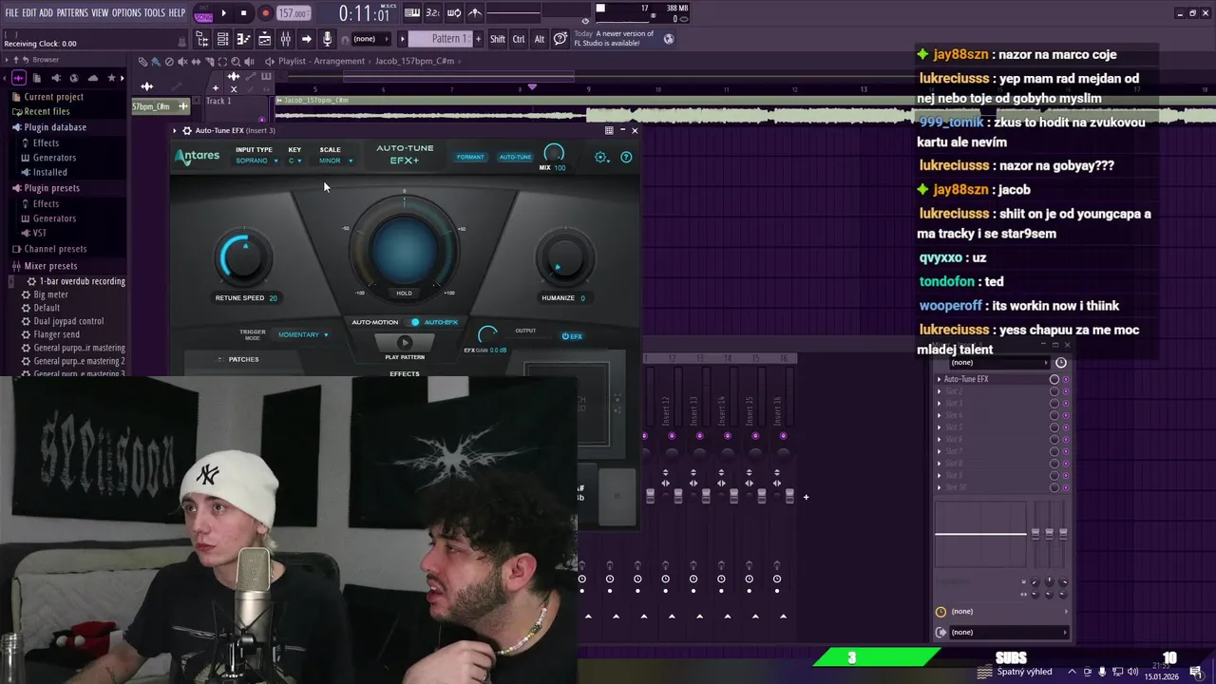Viewport: 1216px width, 684px height.
Task: Click the Ctrl key button
Action: pyautogui.click(x=519, y=39)
